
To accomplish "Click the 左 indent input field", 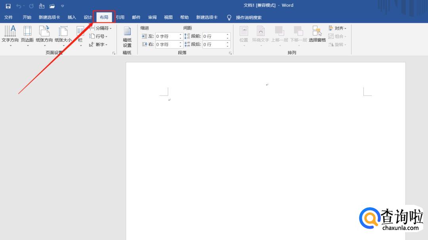I will tap(167, 36).
